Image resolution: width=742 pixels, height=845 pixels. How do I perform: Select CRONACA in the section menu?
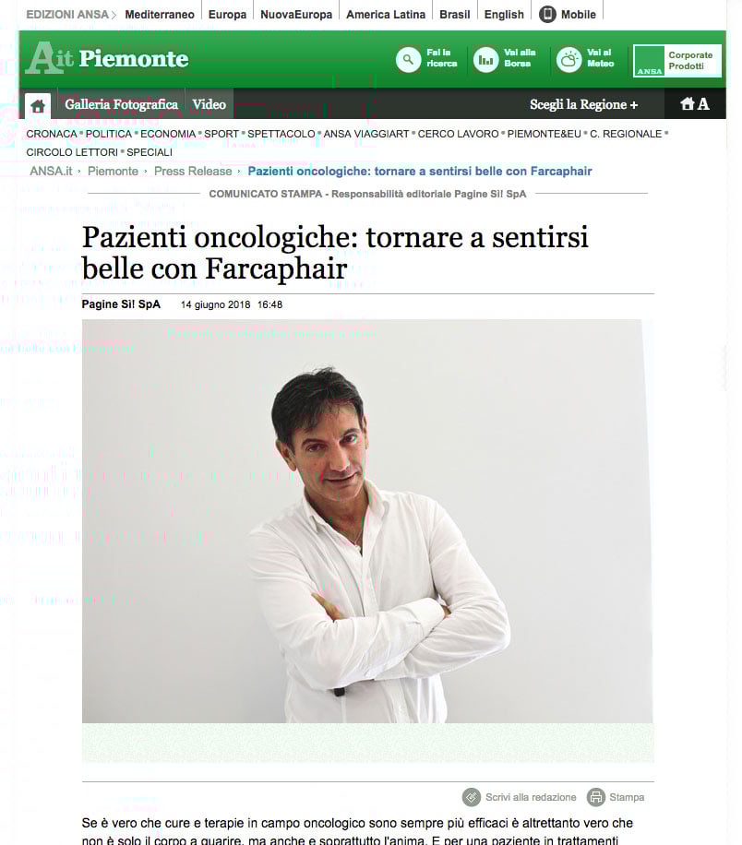(x=52, y=134)
